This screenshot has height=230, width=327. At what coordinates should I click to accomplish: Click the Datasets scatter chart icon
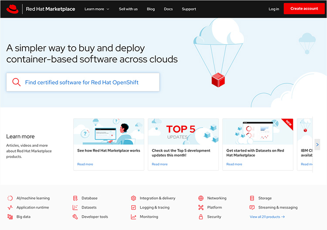(x=75, y=207)
